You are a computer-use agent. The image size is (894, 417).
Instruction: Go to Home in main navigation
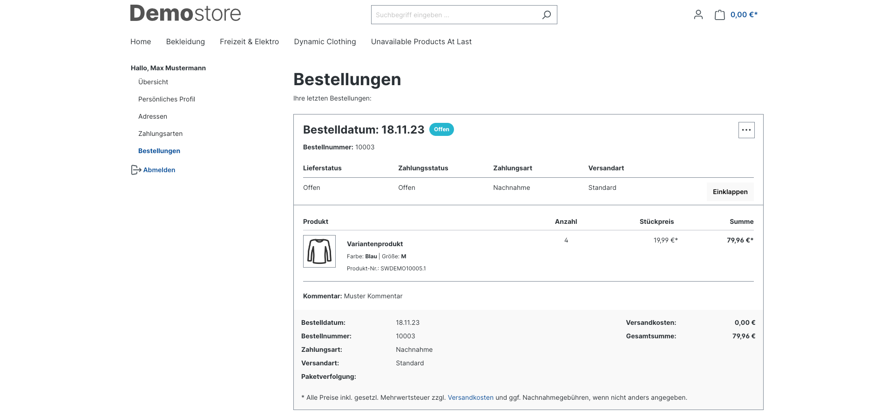point(141,42)
